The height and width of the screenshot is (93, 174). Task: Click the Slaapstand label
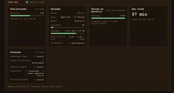click(x=57, y=43)
